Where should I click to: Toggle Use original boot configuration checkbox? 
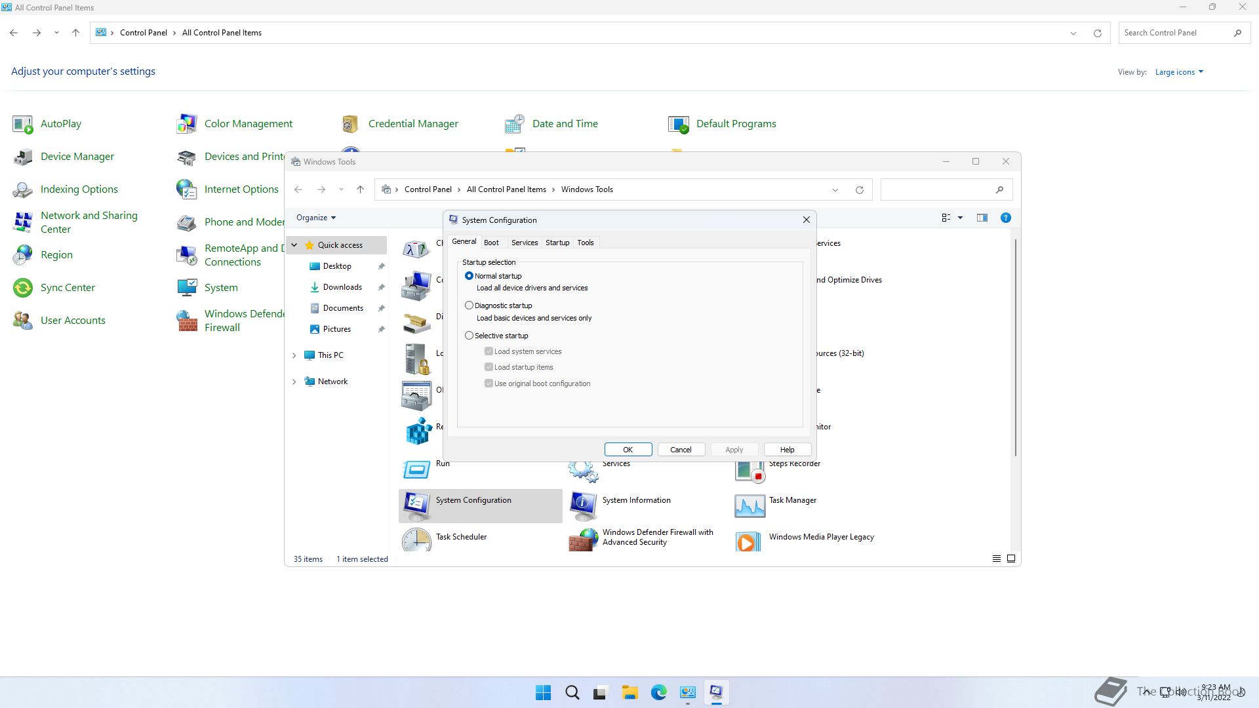489,383
